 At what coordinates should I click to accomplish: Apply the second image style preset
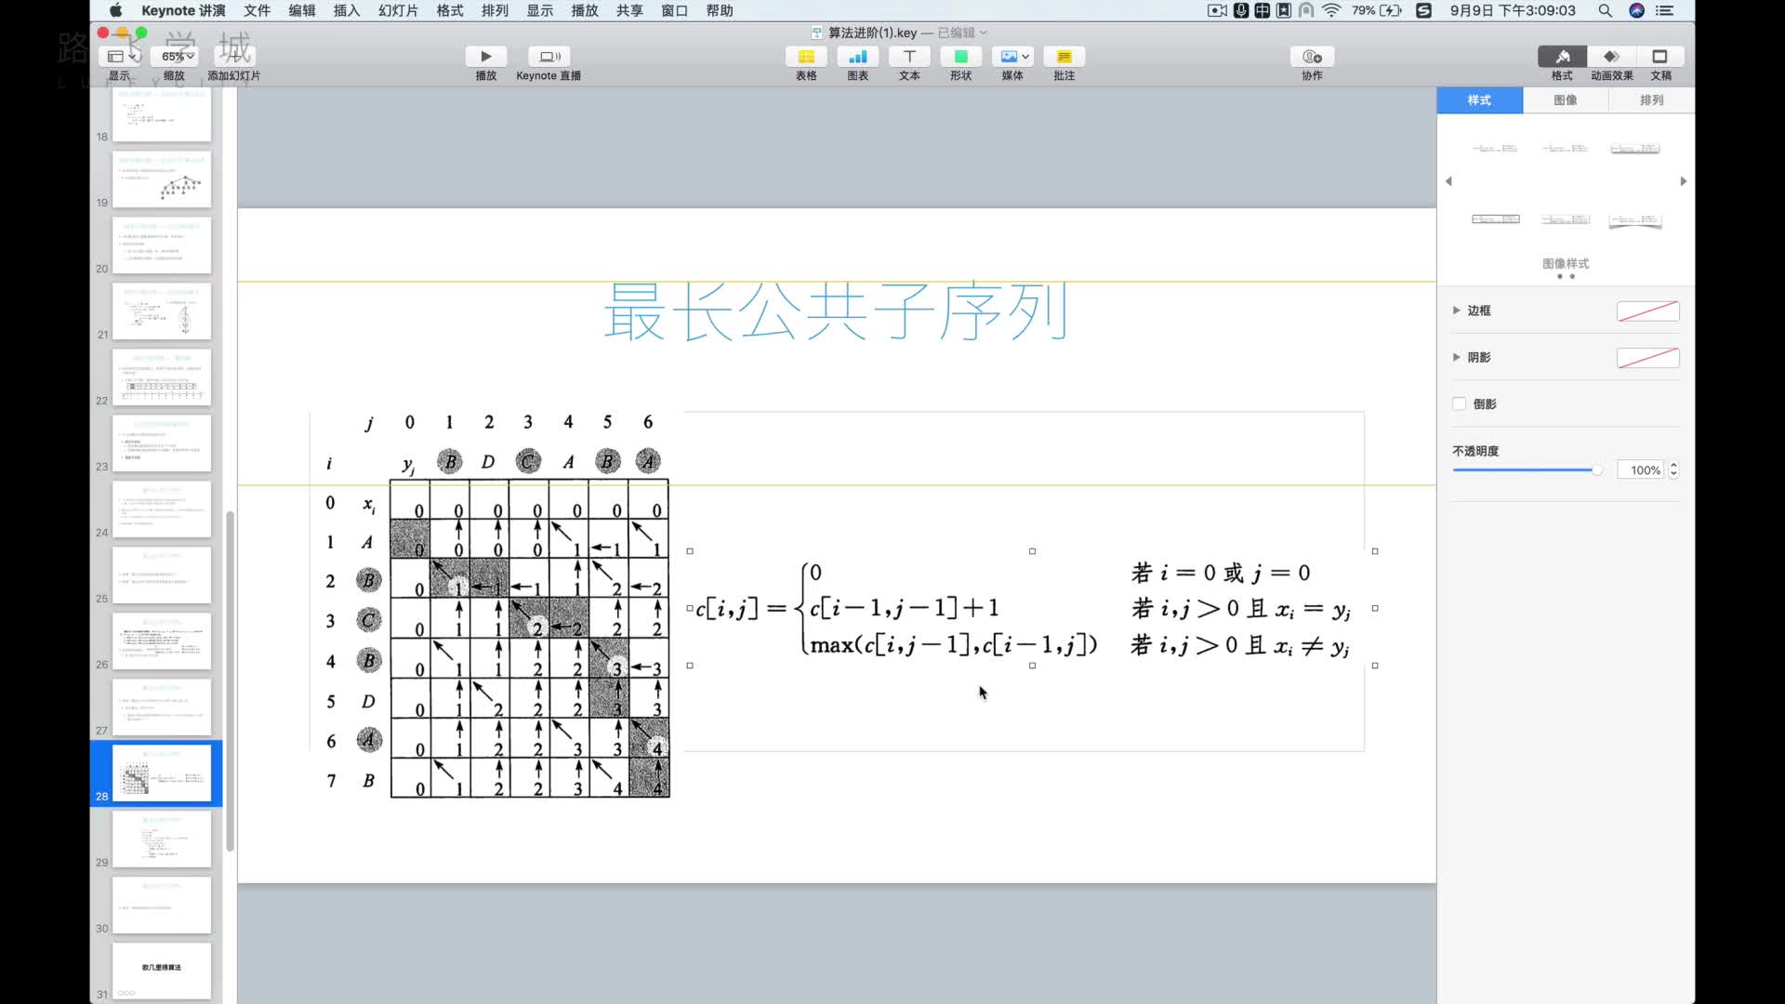(1566, 149)
